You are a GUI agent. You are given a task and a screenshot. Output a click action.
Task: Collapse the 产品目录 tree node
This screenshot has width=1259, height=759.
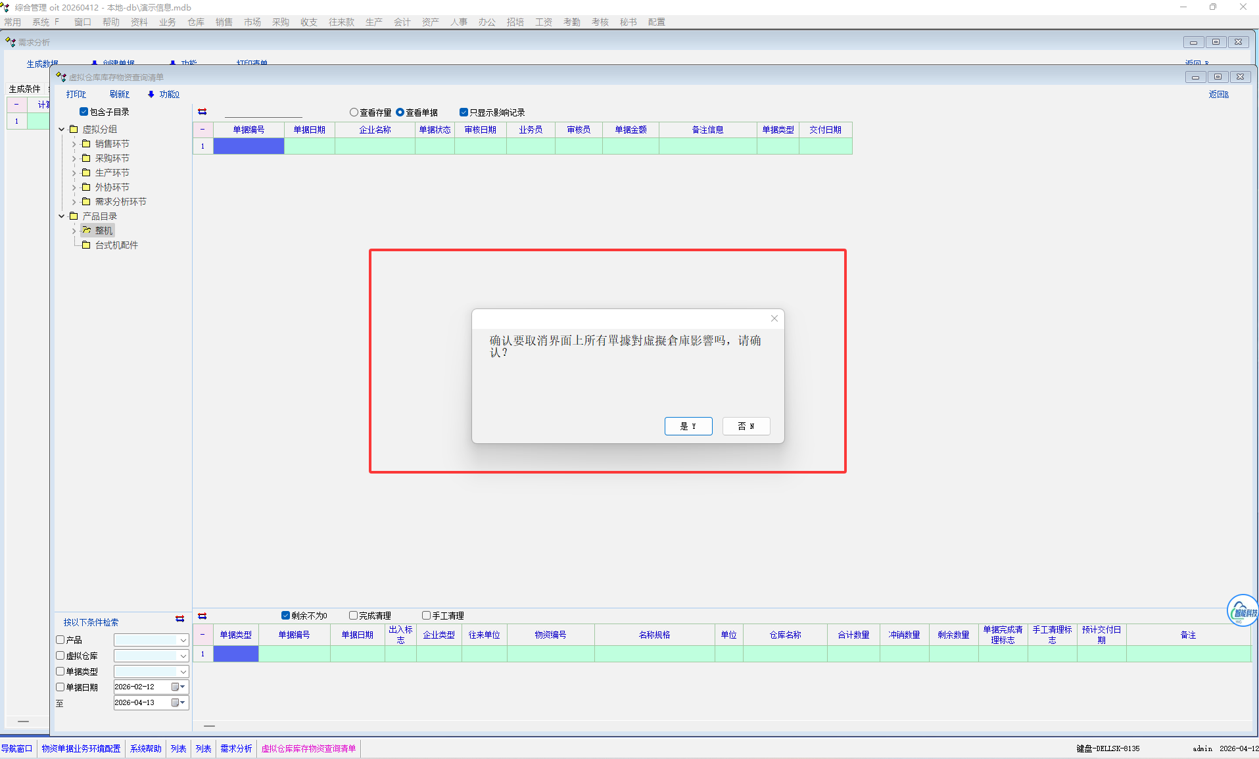(x=62, y=216)
